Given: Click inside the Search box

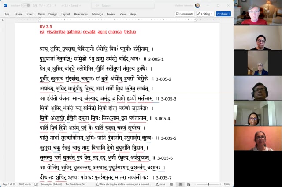Looking at the screenshot, I should click(123, 5).
